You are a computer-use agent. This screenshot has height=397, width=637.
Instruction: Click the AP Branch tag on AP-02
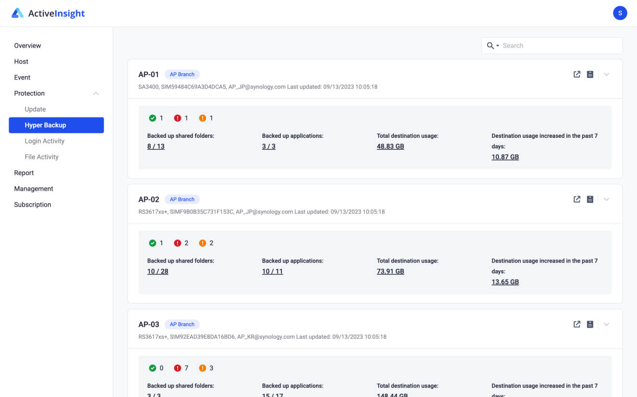[x=182, y=199]
